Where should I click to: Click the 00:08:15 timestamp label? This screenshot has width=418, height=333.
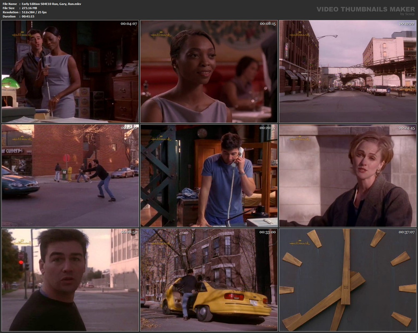point(268,24)
